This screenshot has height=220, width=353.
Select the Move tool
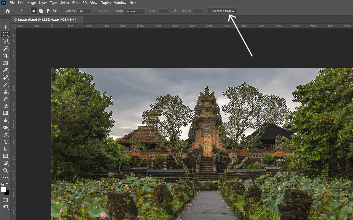click(5, 27)
